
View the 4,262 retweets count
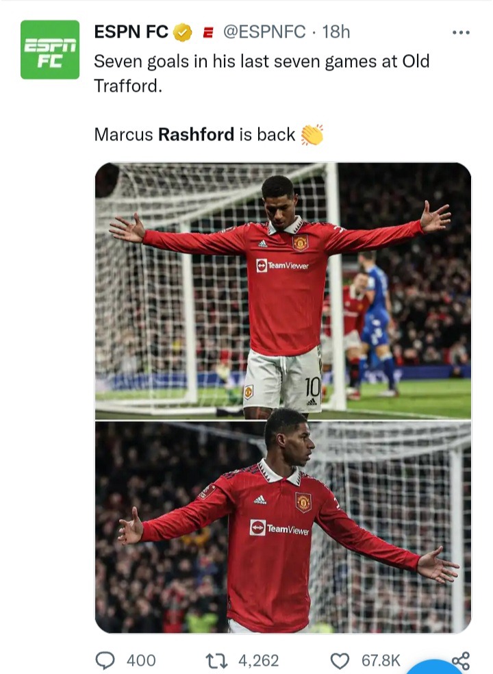(259, 661)
